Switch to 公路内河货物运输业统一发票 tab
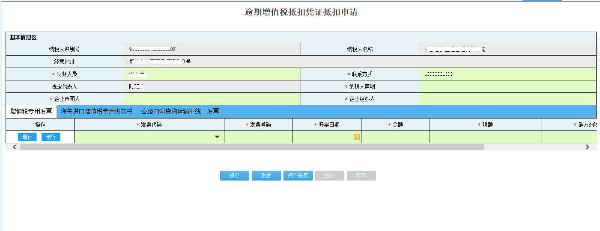 pyautogui.click(x=180, y=112)
